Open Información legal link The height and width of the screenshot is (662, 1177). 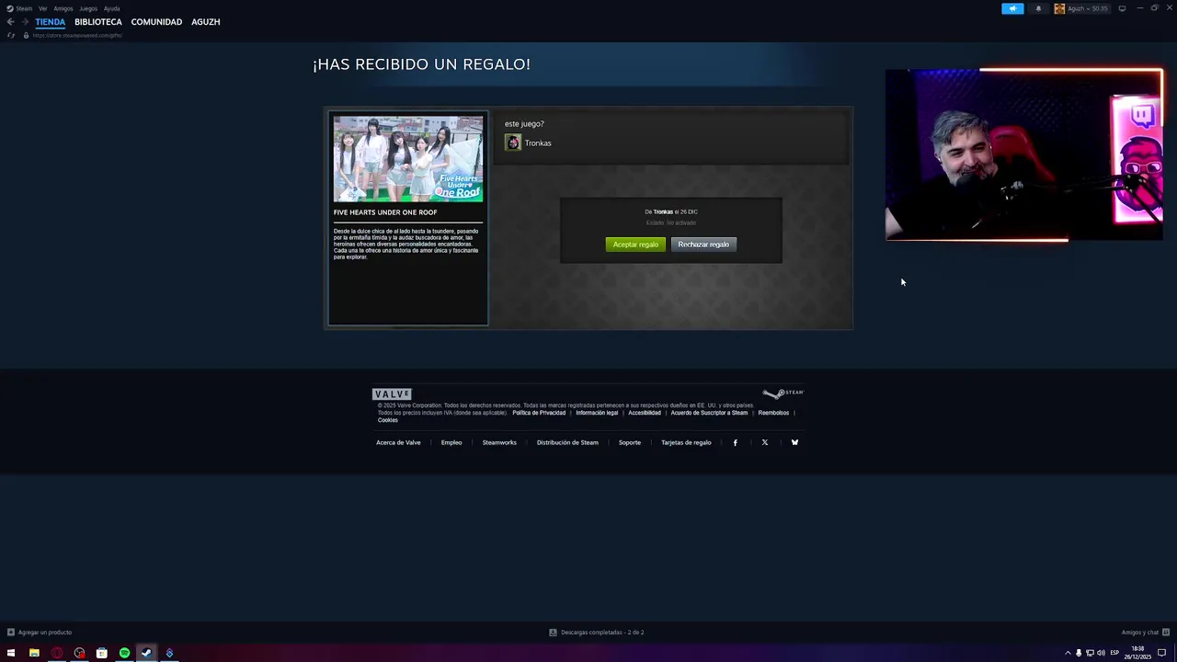tap(597, 413)
